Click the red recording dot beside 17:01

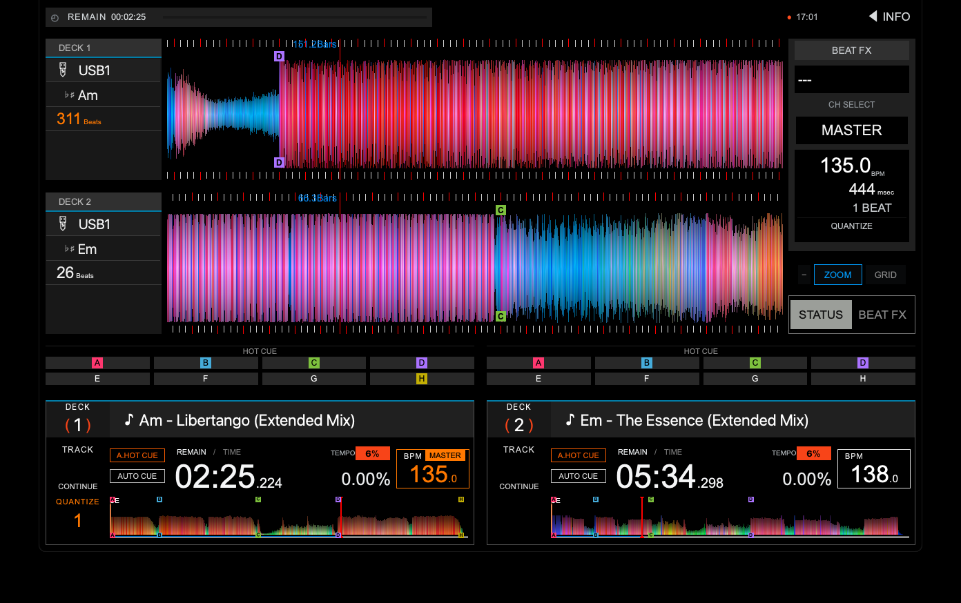[x=789, y=17]
